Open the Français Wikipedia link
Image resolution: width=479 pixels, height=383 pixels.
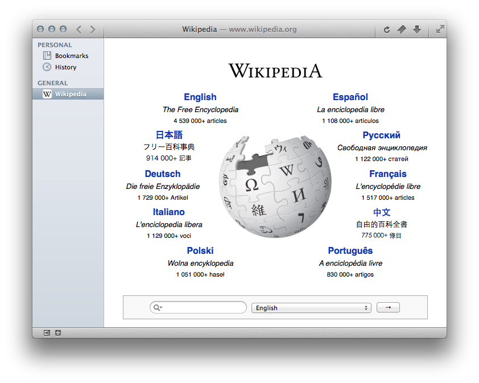coord(387,174)
